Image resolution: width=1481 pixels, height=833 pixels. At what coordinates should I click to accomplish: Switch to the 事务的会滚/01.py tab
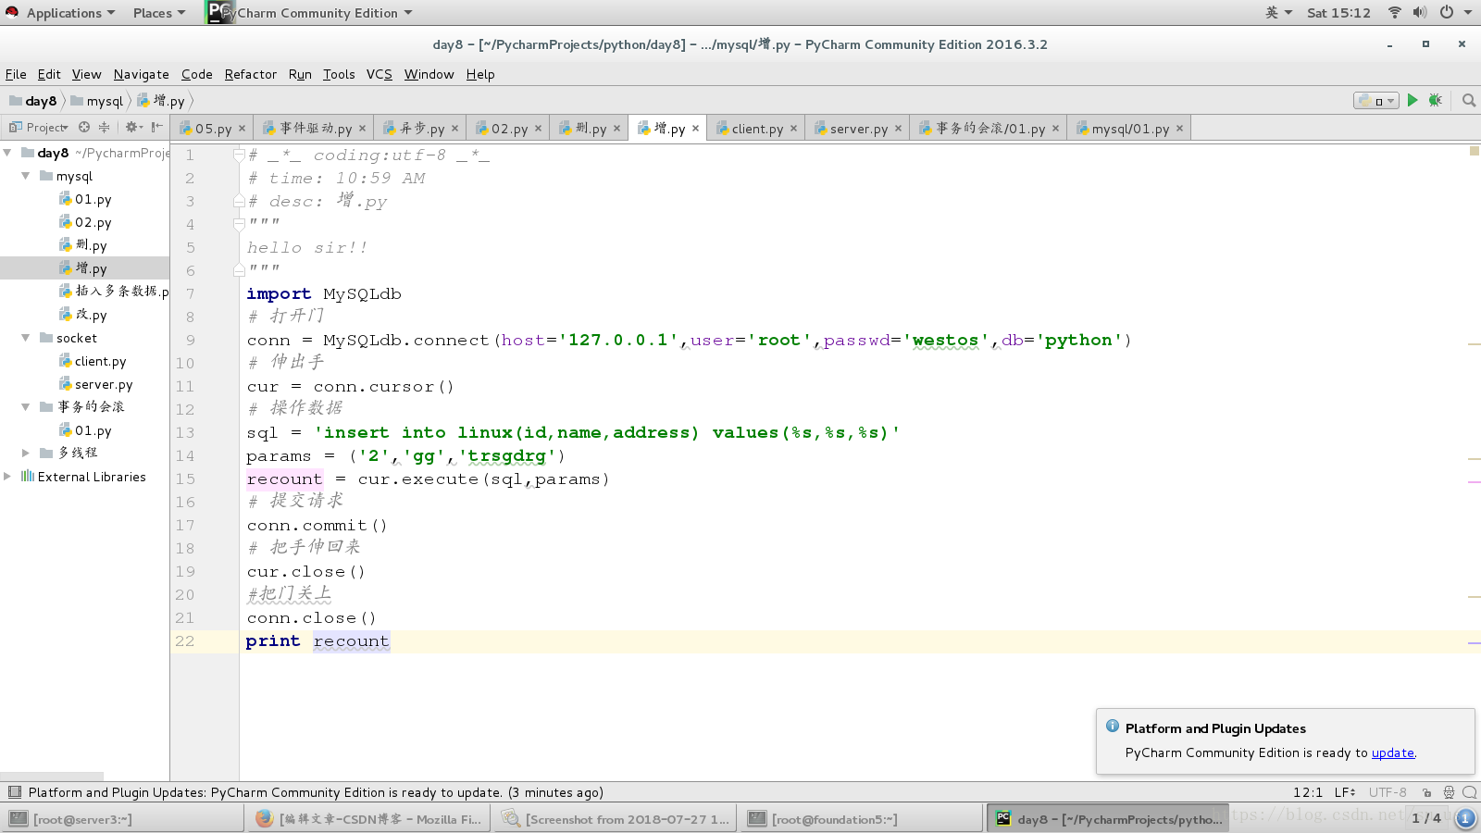tap(989, 129)
